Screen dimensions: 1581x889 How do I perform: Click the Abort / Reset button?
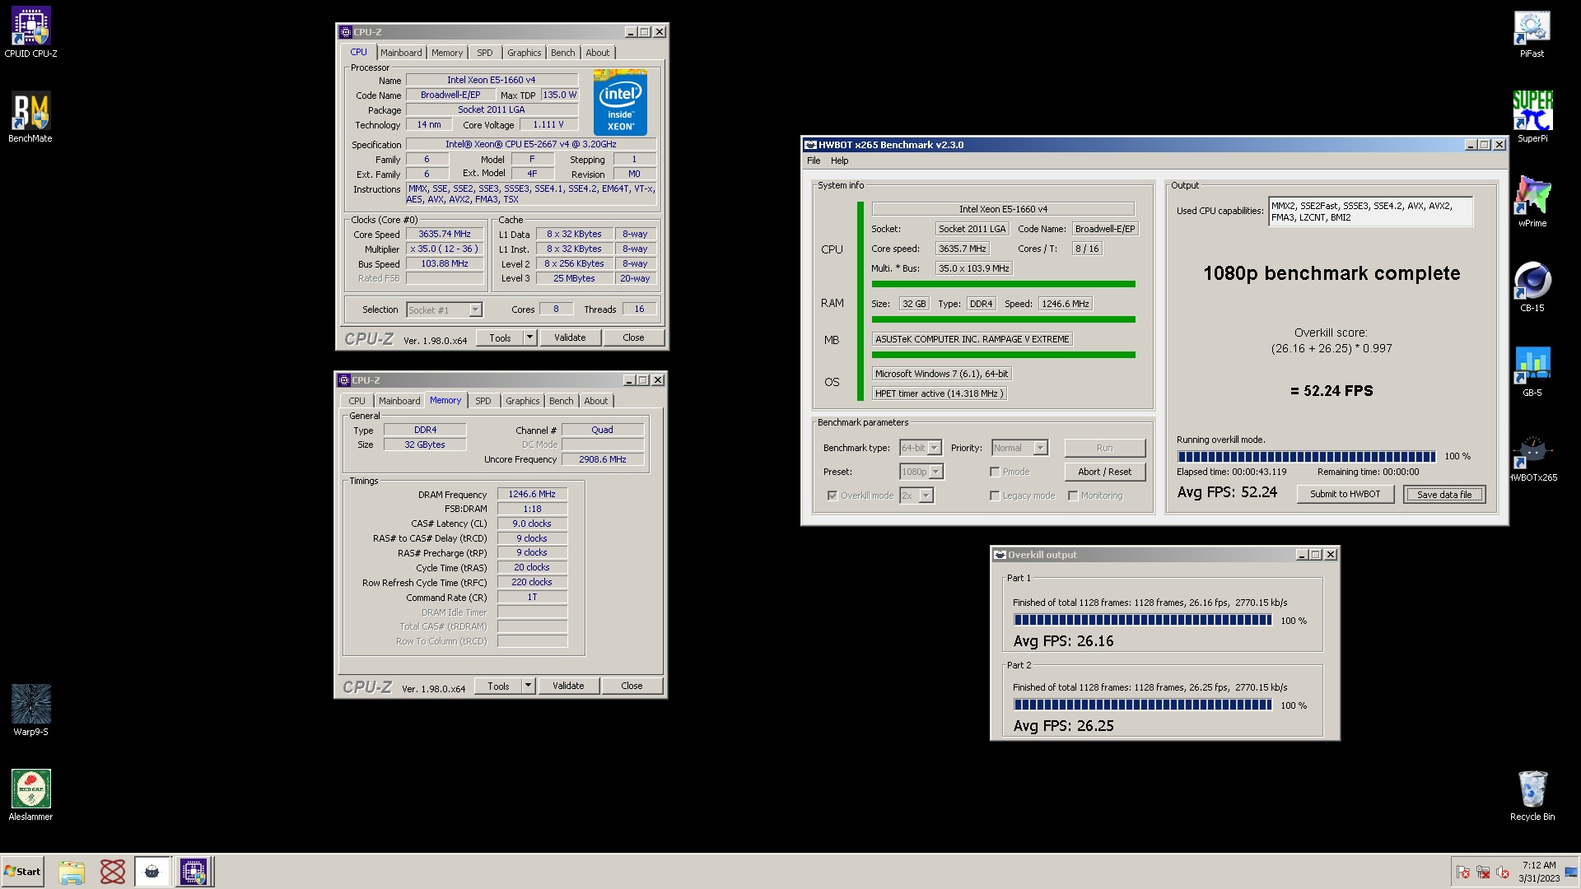pos(1104,472)
